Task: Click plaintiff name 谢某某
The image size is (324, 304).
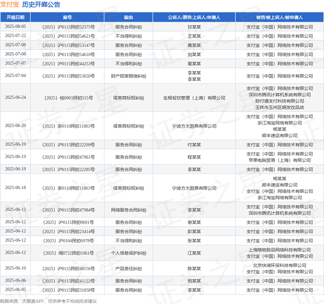Action: click(x=194, y=222)
